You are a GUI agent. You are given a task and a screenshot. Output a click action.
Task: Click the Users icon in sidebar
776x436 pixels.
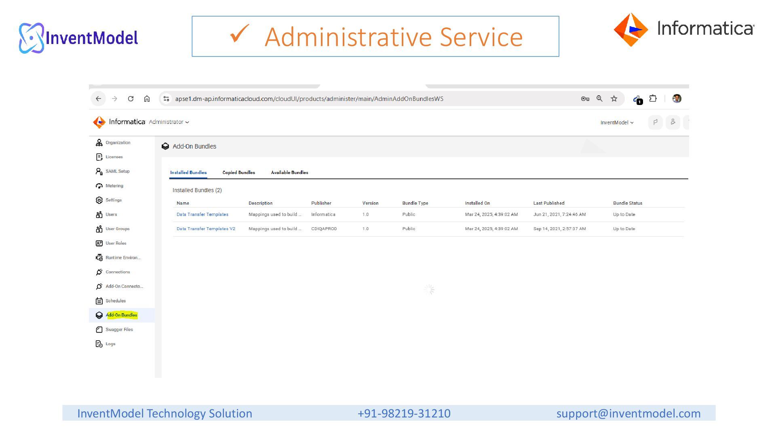99,215
